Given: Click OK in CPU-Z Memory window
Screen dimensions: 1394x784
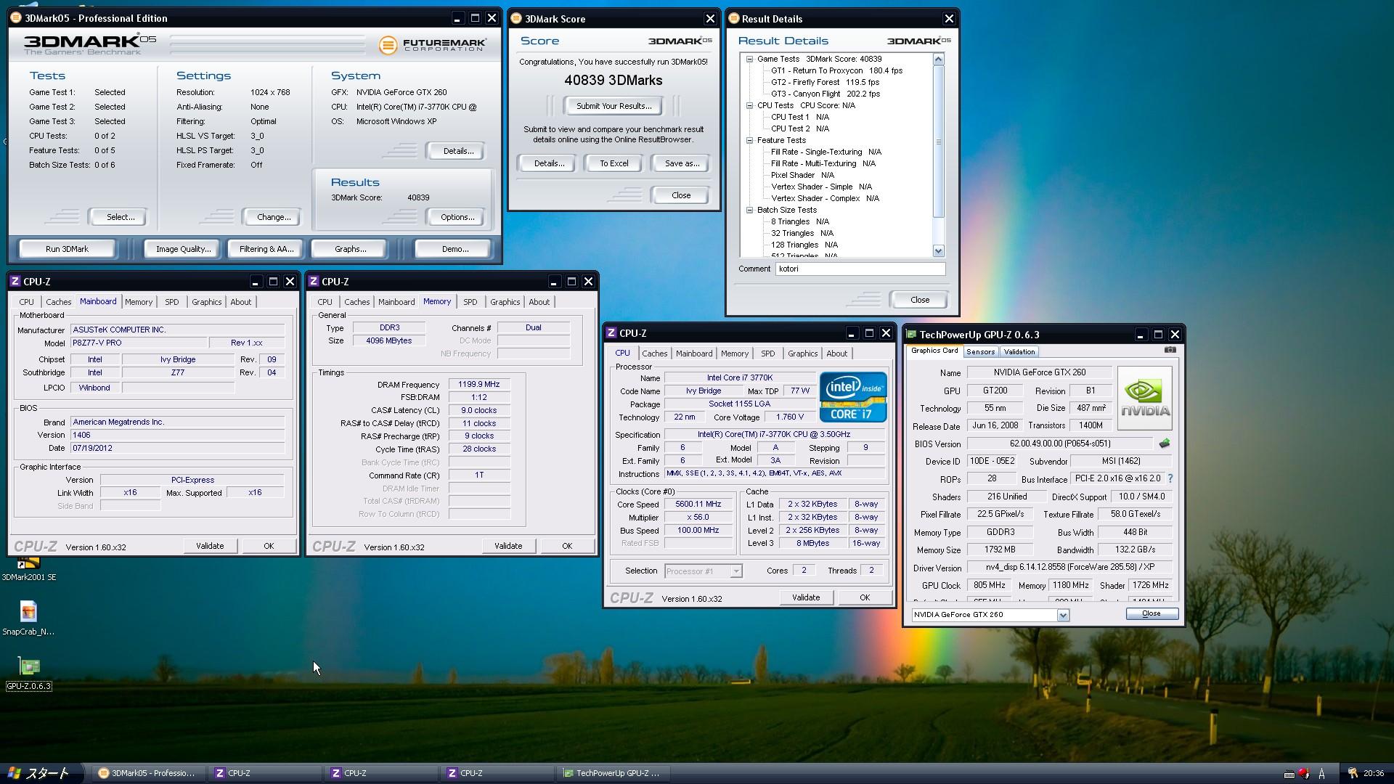Looking at the screenshot, I should (x=567, y=546).
